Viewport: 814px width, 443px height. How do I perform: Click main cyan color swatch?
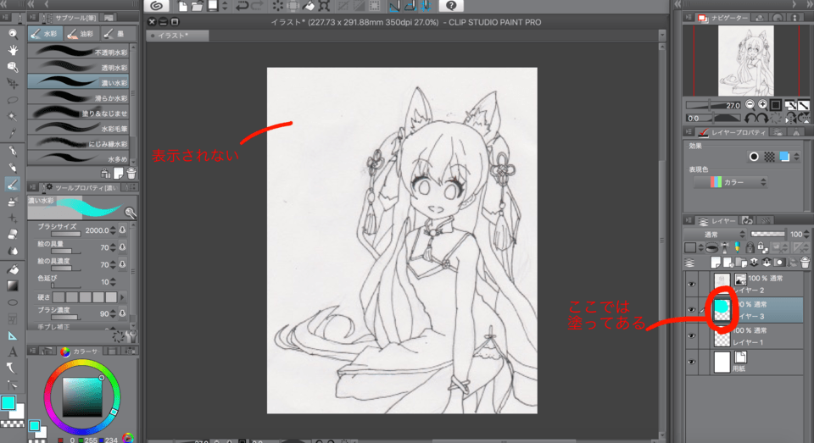8,403
